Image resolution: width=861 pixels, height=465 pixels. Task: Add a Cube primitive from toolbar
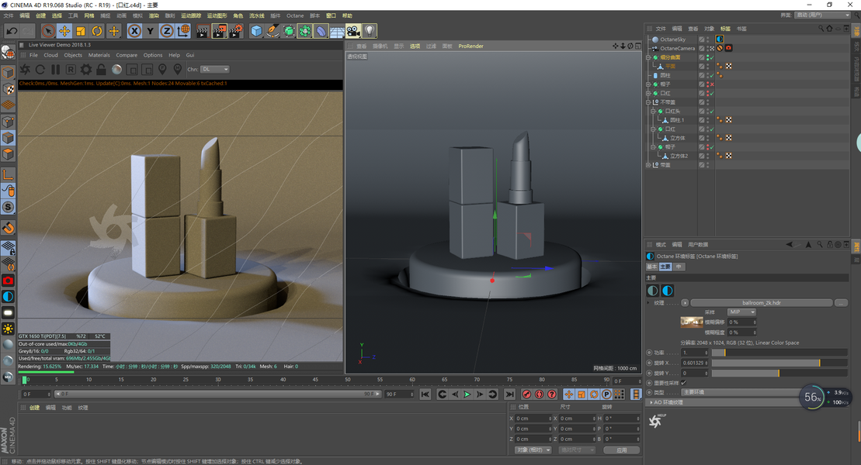pos(256,31)
